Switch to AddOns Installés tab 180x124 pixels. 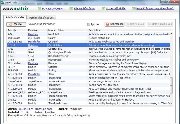[15, 17]
